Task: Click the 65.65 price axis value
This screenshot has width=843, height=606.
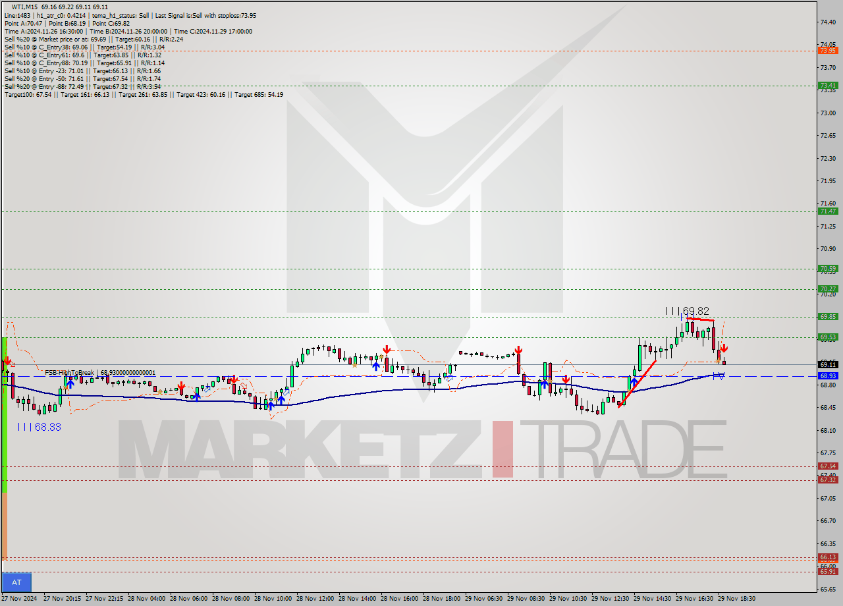Action: pos(829,589)
